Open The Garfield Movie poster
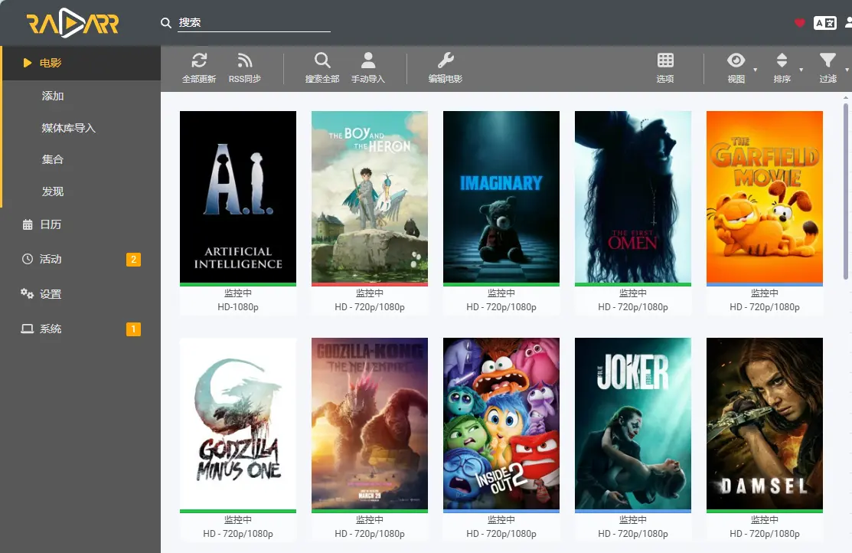This screenshot has width=852, height=553. click(x=764, y=197)
